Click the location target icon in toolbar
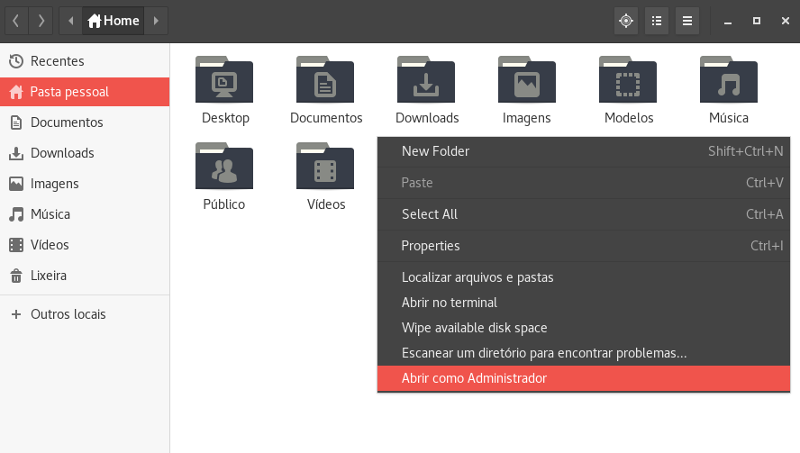Viewport: 800px width, 453px height. tap(626, 21)
